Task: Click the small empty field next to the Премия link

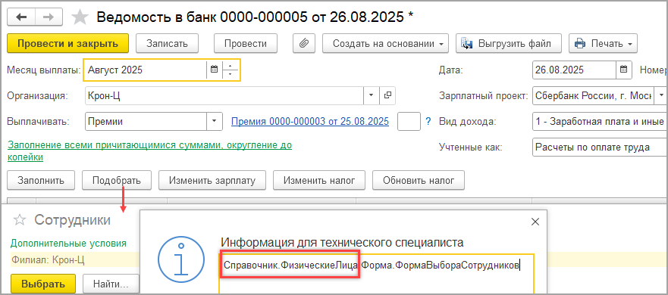Action: click(x=409, y=122)
